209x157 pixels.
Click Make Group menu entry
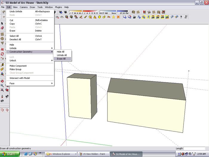[30, 69]
